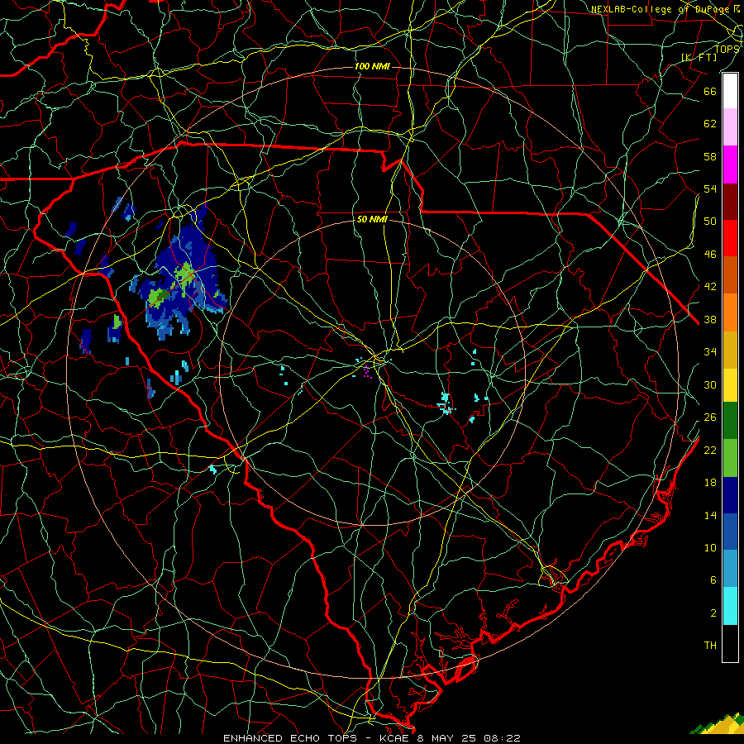Click the legend value "62"
This screenshot has height=744, width=744.
(710, 124)
